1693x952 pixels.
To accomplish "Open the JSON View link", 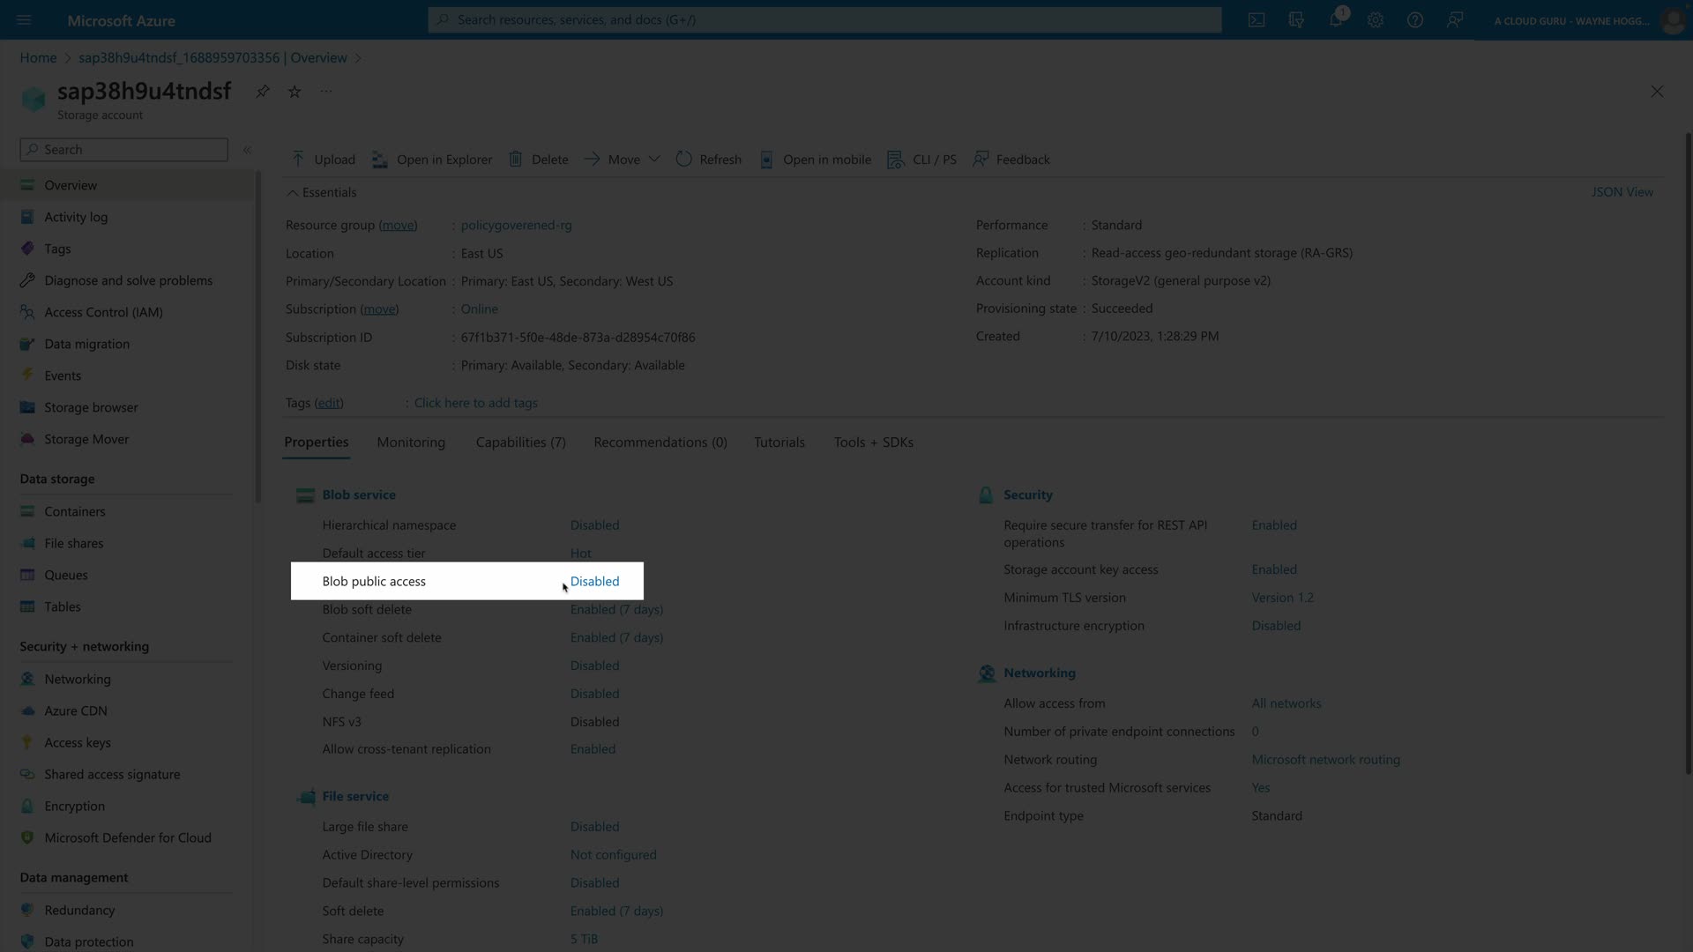I will (x=1622, y=192).
